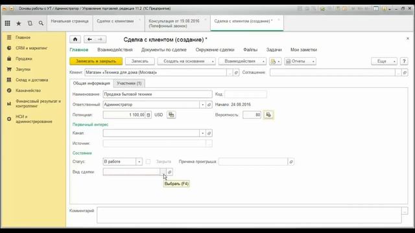
Task: Open Документы по сделке link
Action: click(164, 50)
